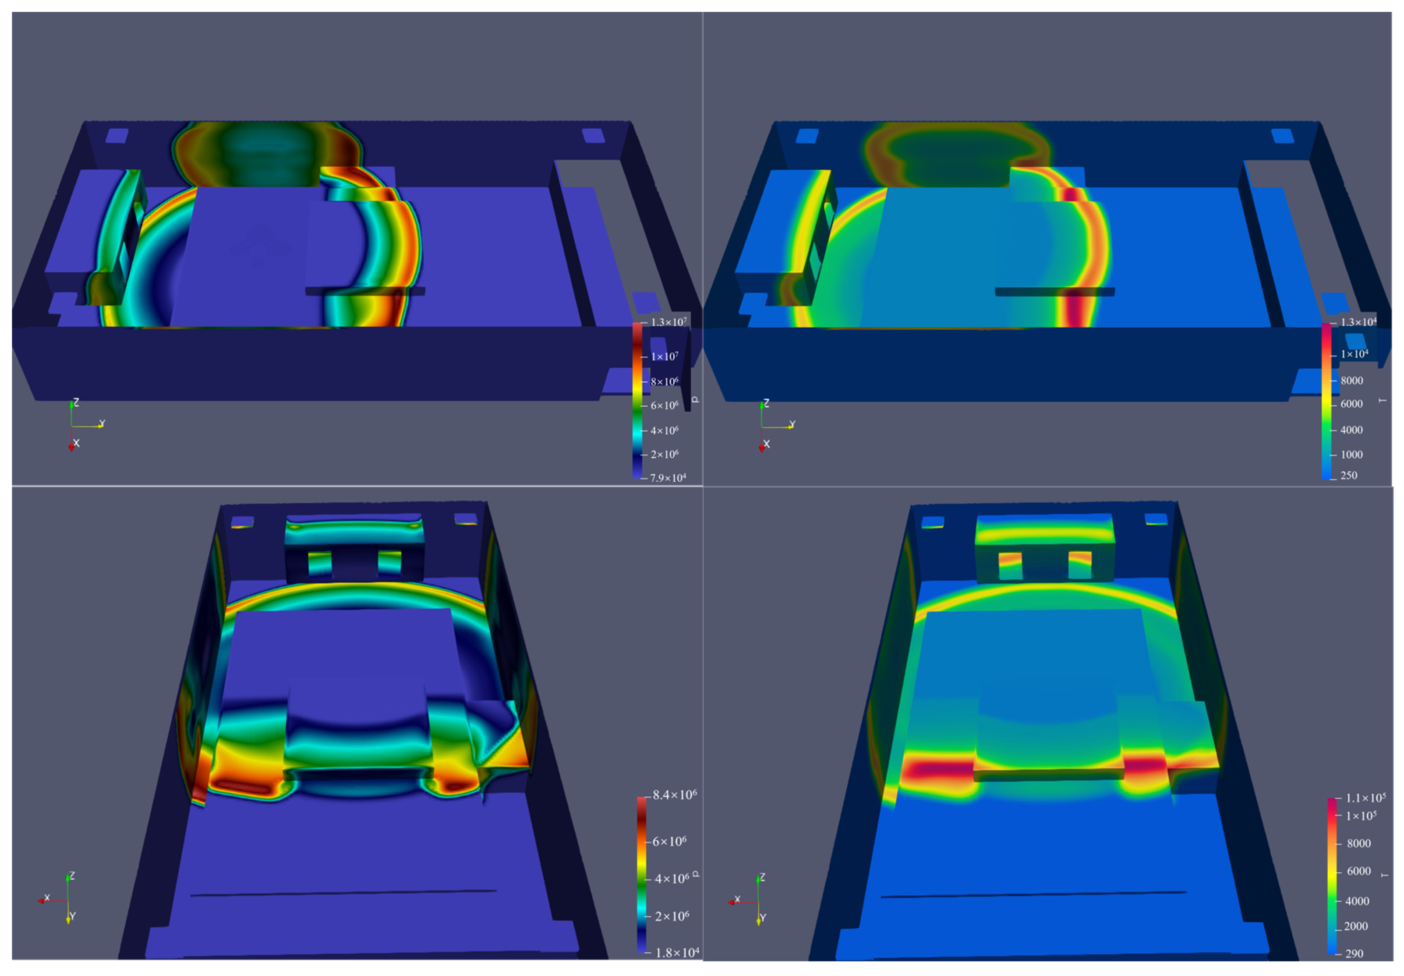1404x976 pixels.
Task: Click the 290 label on the bottom-right temperature legend
Action: 1354,953
